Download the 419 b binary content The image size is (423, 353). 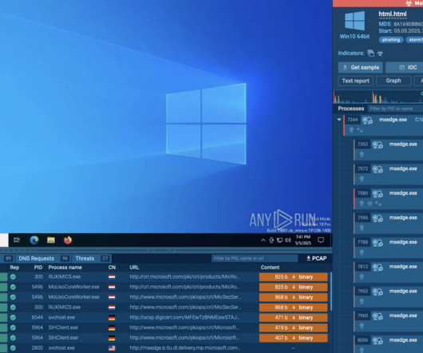(x=293, y=327)
